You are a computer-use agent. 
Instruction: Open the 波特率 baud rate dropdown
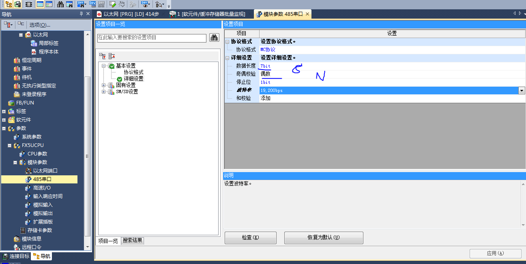pos(522,91)
